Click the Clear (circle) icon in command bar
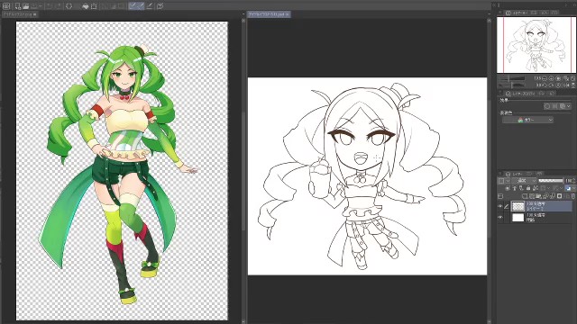Screen dimensions: 577x324 (69, 6)
